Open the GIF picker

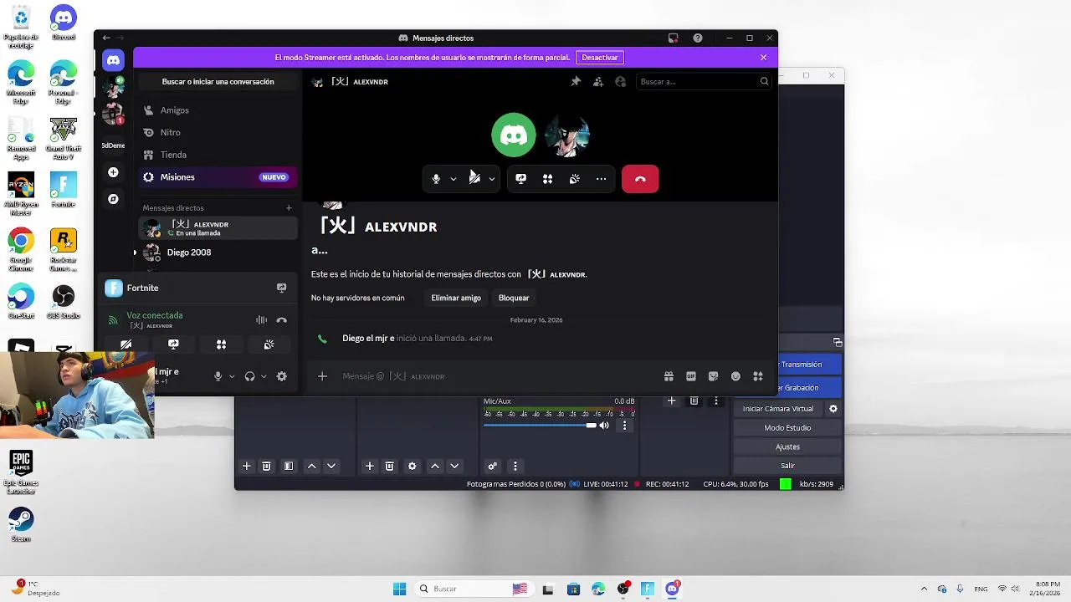[x=691, y=376]
